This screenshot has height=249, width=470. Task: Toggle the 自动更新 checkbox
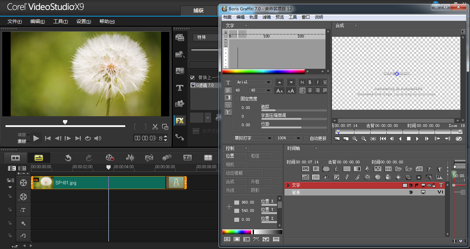click(306, 138)
